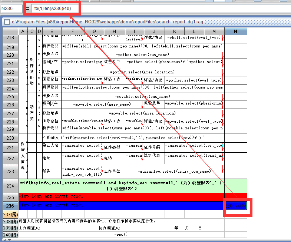The width and height of the screenshot is (291, 242).
Task: Select column L header
Action: click(194, 32)
